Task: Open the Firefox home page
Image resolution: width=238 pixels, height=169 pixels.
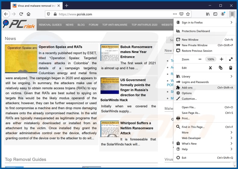Action: pos(29,14)
